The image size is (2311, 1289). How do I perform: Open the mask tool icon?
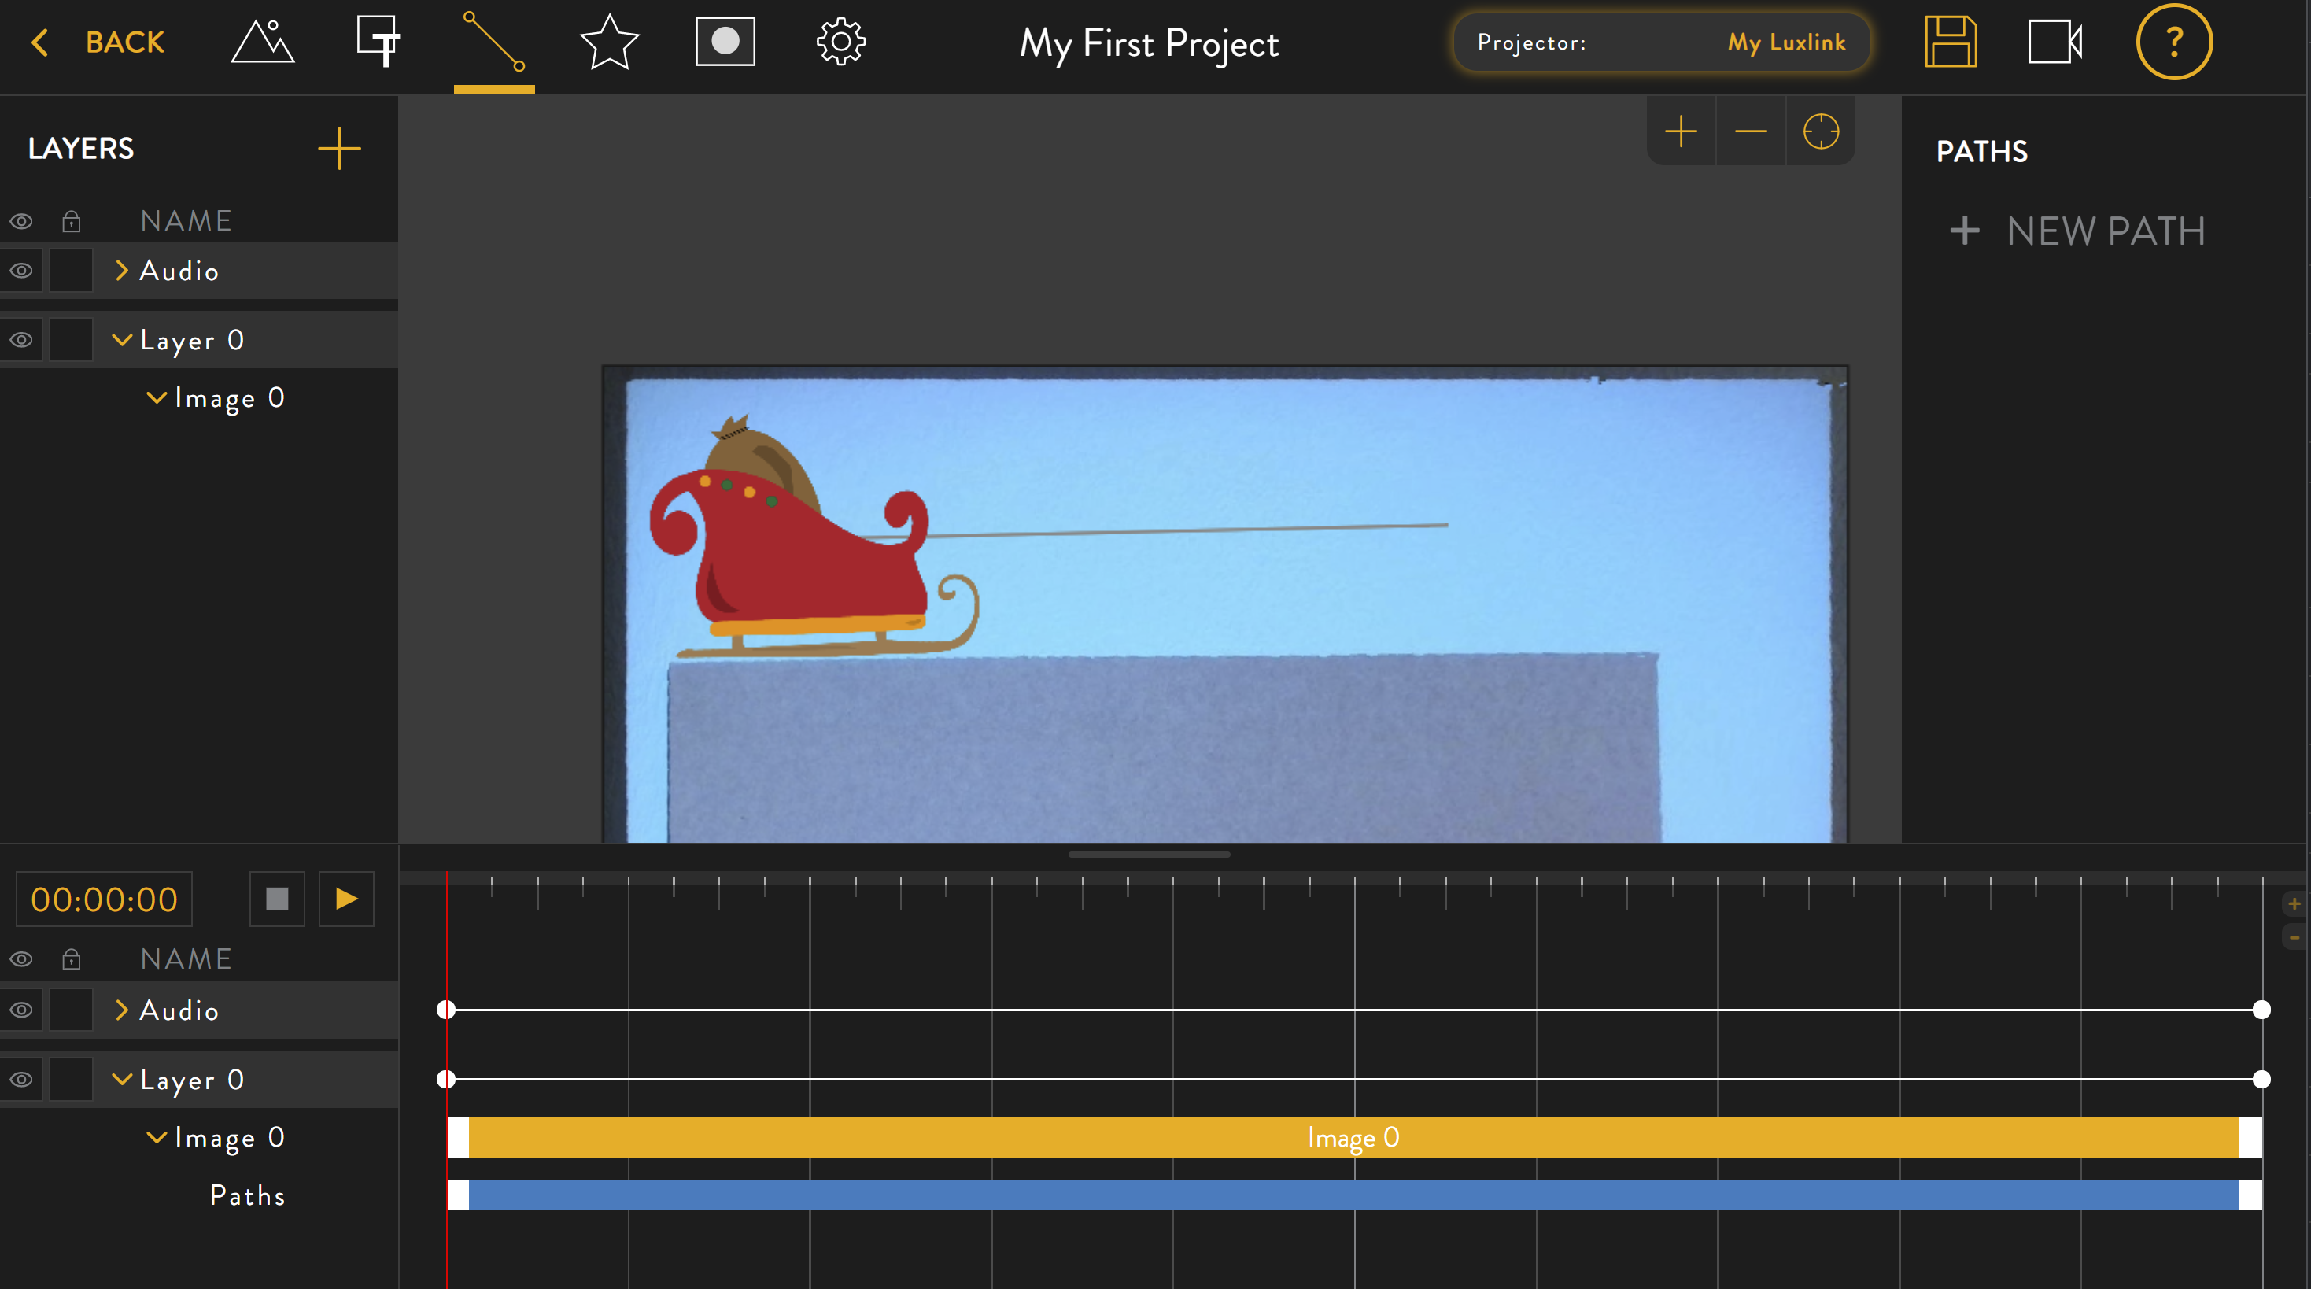point(725,41)
